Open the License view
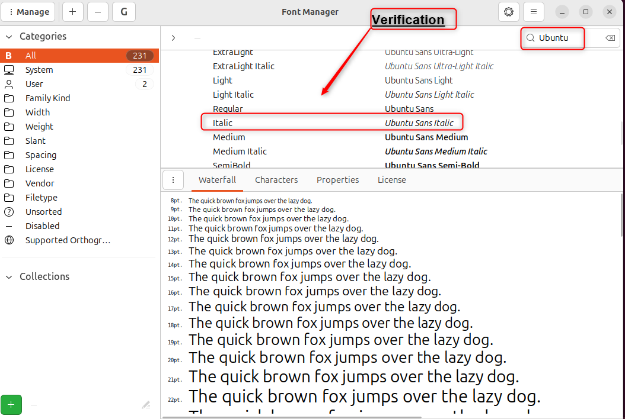 pyautogui.click(x=391, y=179)
